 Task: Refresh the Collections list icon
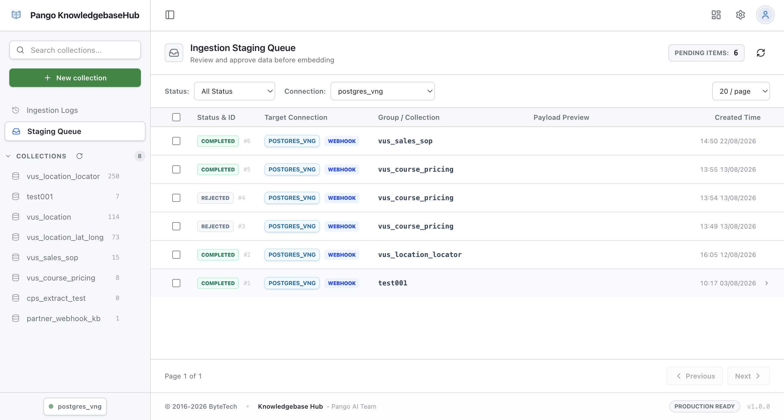79,156
